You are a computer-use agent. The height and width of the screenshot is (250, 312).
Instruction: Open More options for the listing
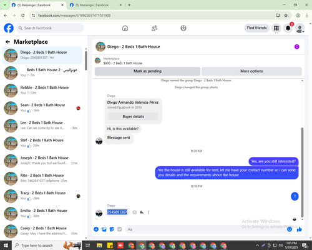tap(251, 71)
